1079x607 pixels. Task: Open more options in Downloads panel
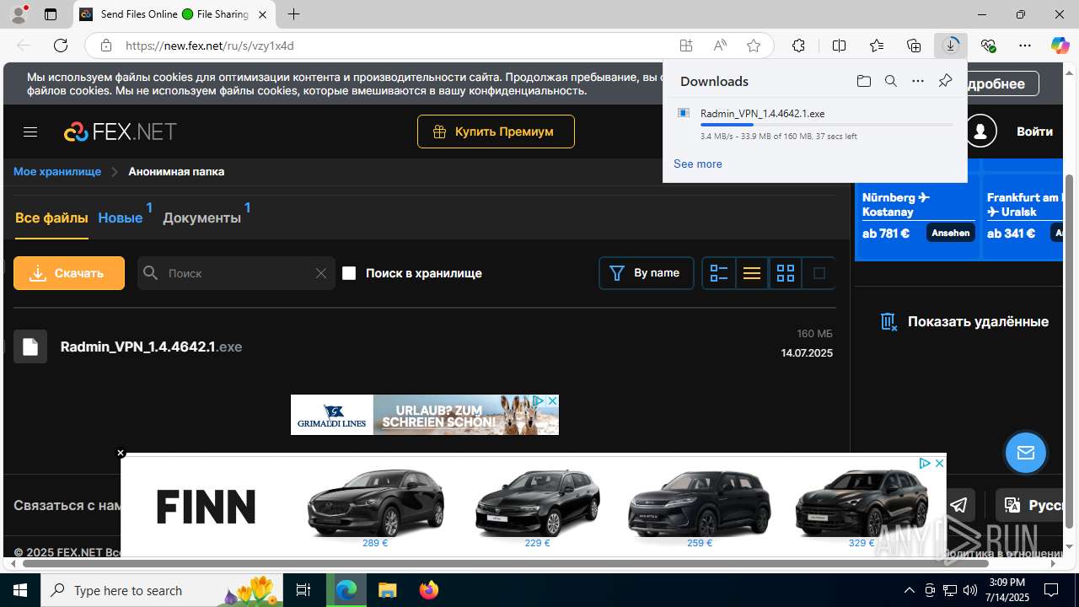pos(918,81)
